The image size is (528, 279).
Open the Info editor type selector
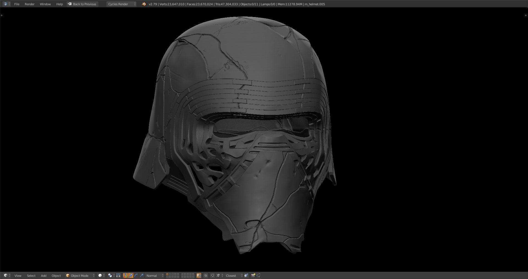coord(7,4)
